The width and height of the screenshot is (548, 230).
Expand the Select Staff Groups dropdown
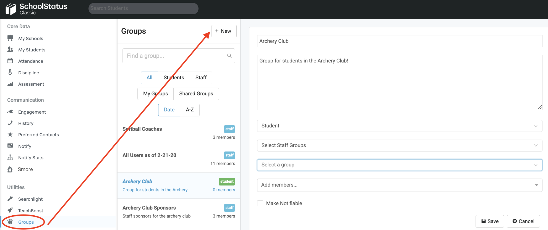point(399,145)
